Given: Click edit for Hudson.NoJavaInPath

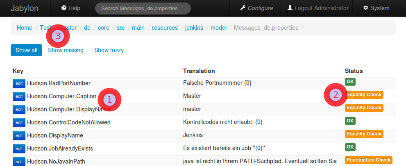Looking at the screenshot, I should tap(19, 162).
